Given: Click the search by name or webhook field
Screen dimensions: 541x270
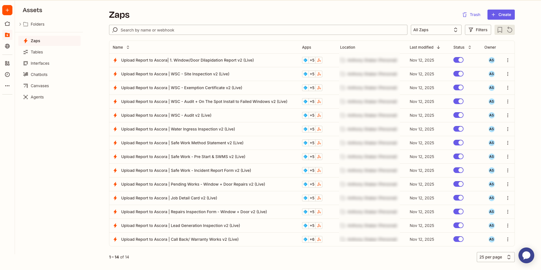Looking at the screenshot, I should pyautogui.click(x=258, y=30).
